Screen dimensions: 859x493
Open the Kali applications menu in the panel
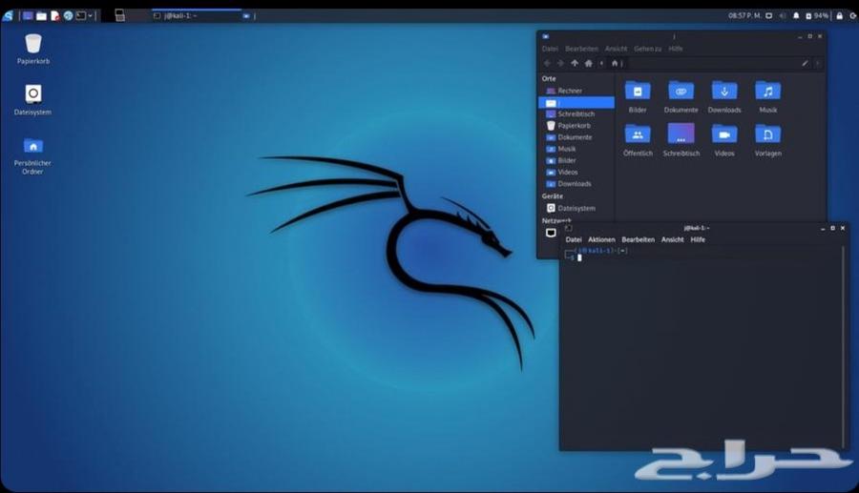8,16
